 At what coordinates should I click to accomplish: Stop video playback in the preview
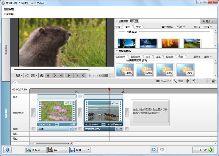(48, 76)
